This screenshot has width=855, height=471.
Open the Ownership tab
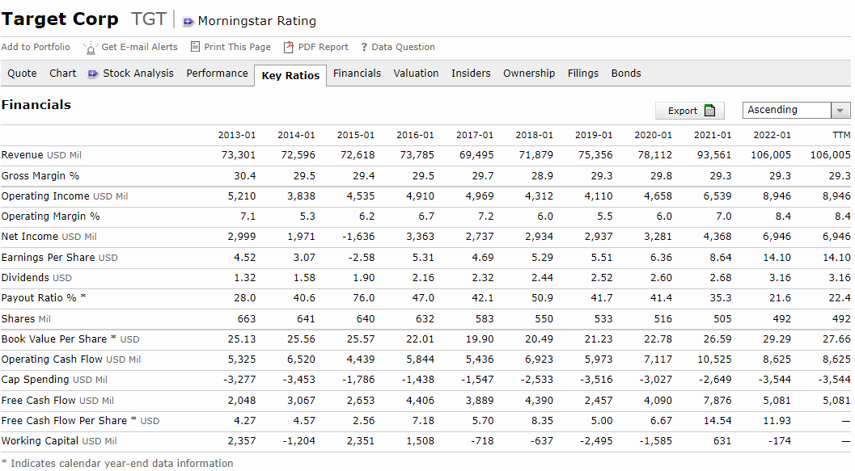click(x=529, y=74)
